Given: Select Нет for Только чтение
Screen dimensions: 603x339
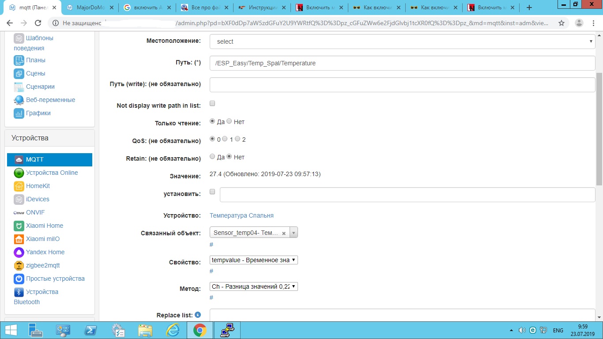Looking at the screenshot, I should click(x=229, y=121).
